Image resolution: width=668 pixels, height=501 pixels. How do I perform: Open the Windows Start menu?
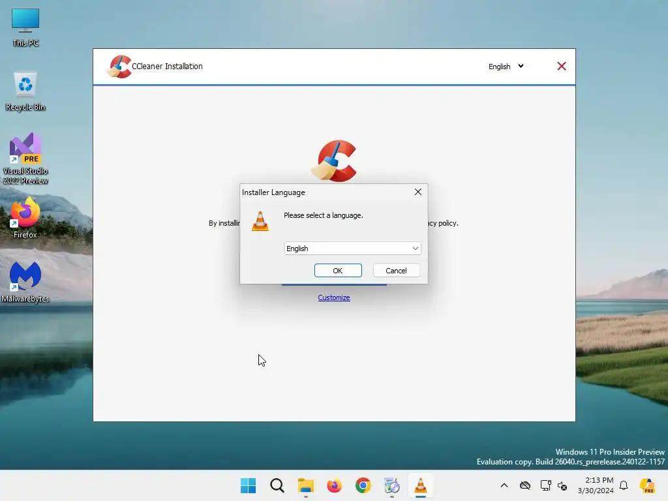coord(249,485)
